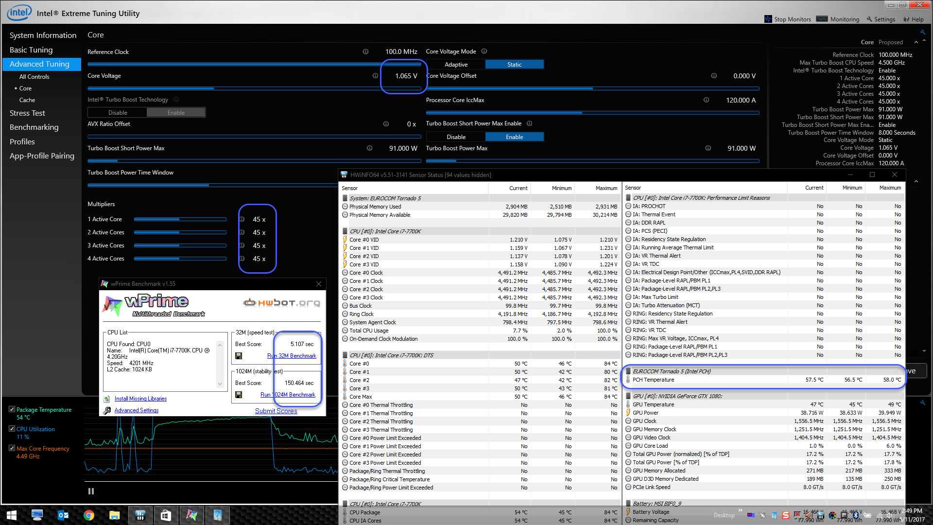Click the CPU List scroll-down arrow in wPrime

(220, 384)
